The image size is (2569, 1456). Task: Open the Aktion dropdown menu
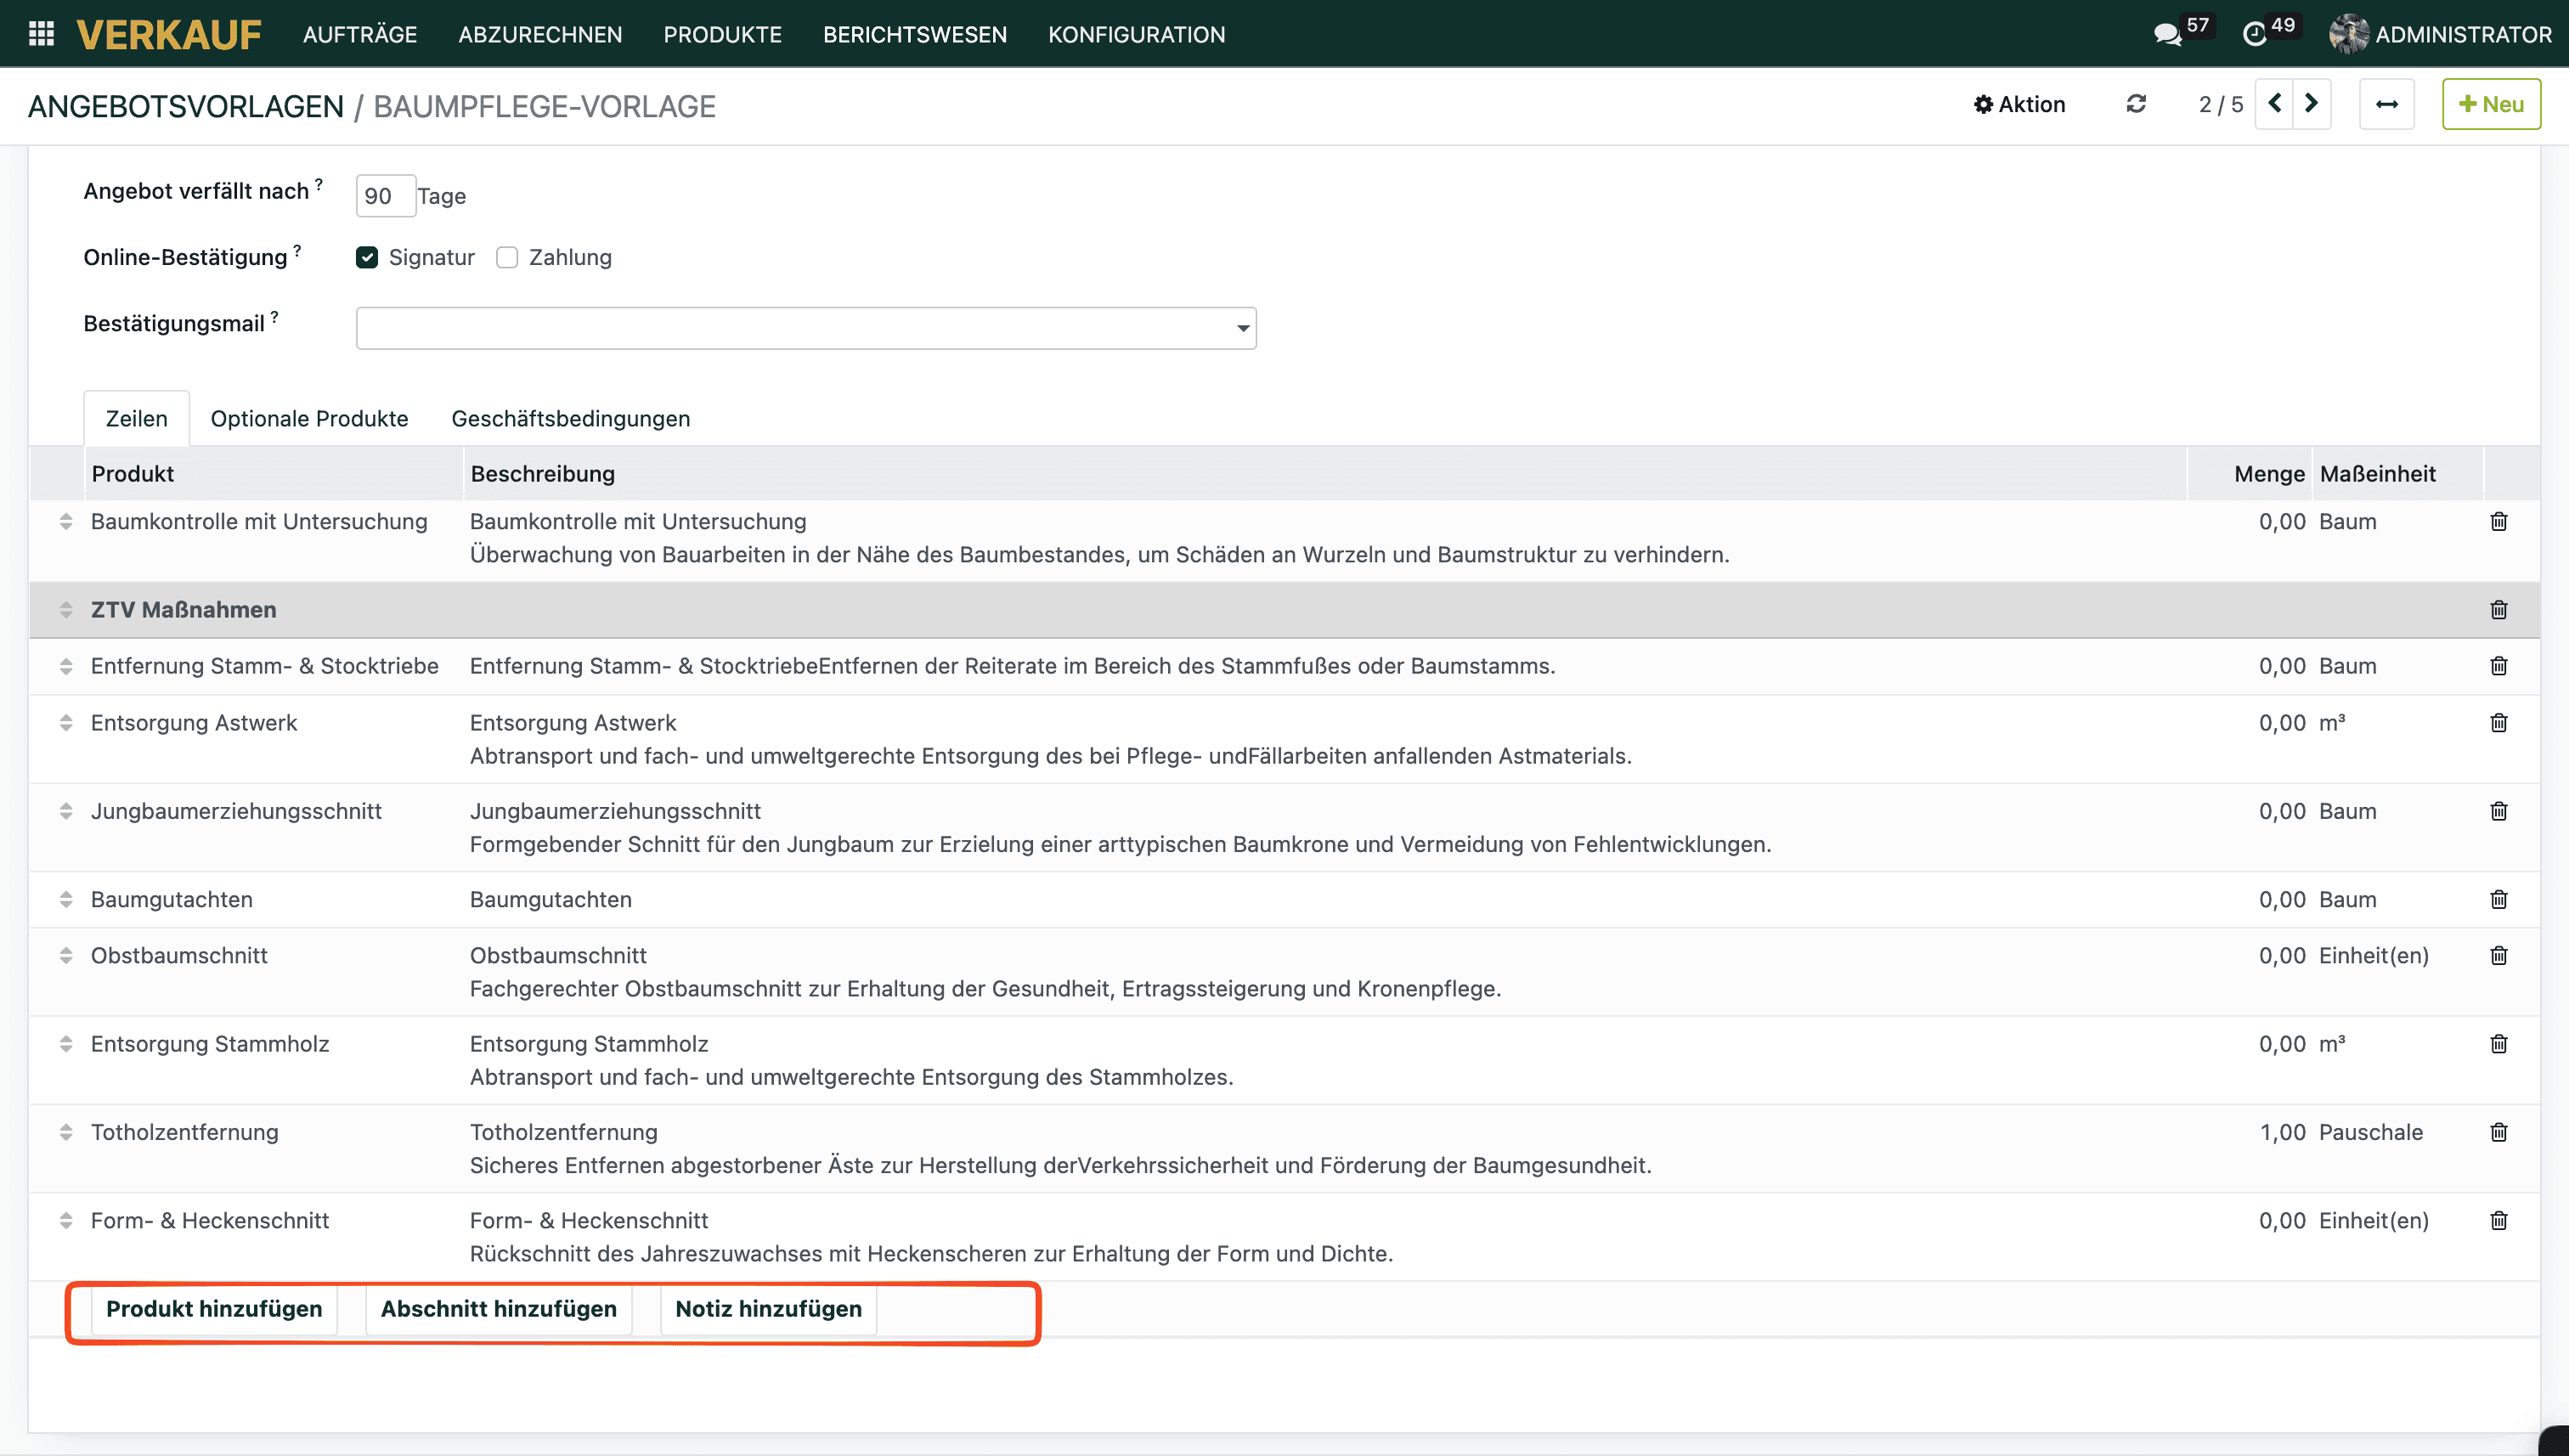point(2019,104)
